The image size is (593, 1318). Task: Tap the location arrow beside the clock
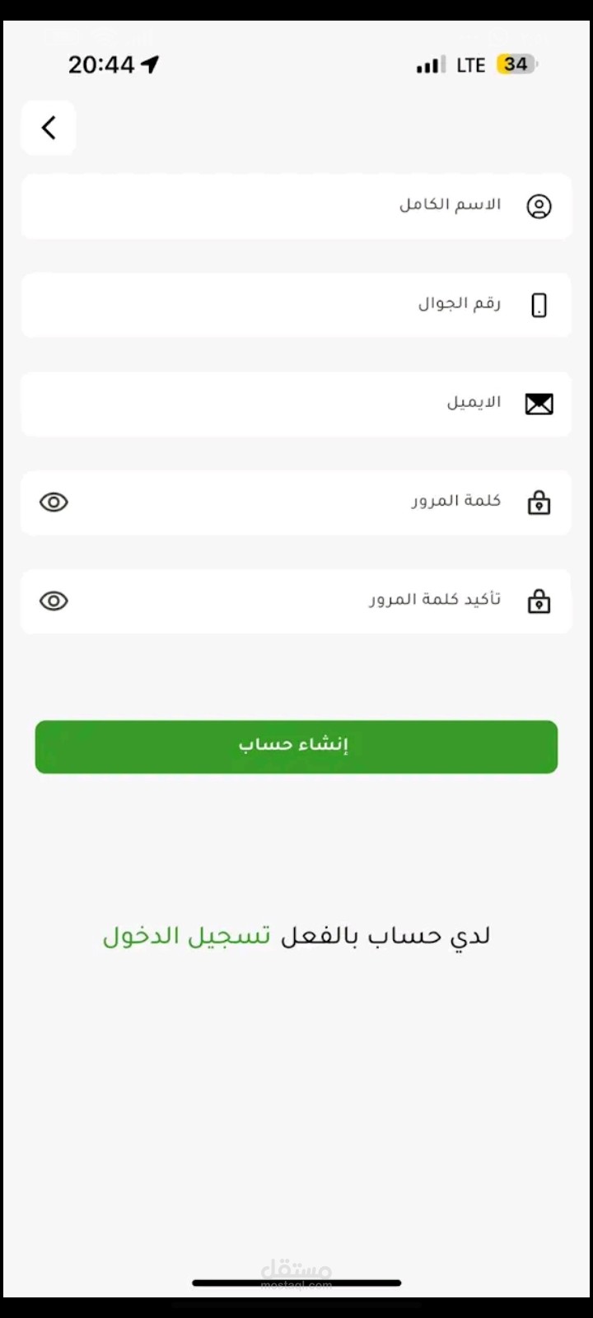pos(150,64)
